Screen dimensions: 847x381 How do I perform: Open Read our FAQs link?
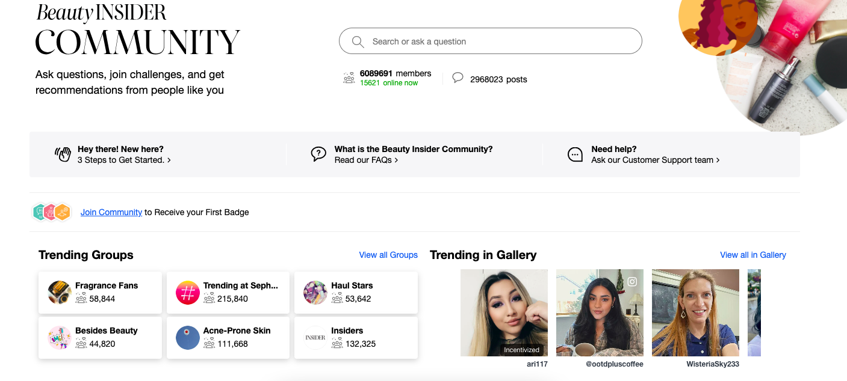(x=366, y=160)
